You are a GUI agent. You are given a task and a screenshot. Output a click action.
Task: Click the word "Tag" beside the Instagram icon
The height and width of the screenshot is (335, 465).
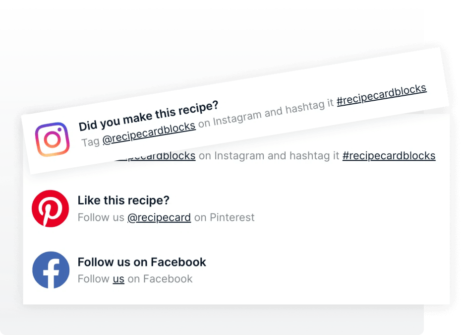[x=91, y=142]
